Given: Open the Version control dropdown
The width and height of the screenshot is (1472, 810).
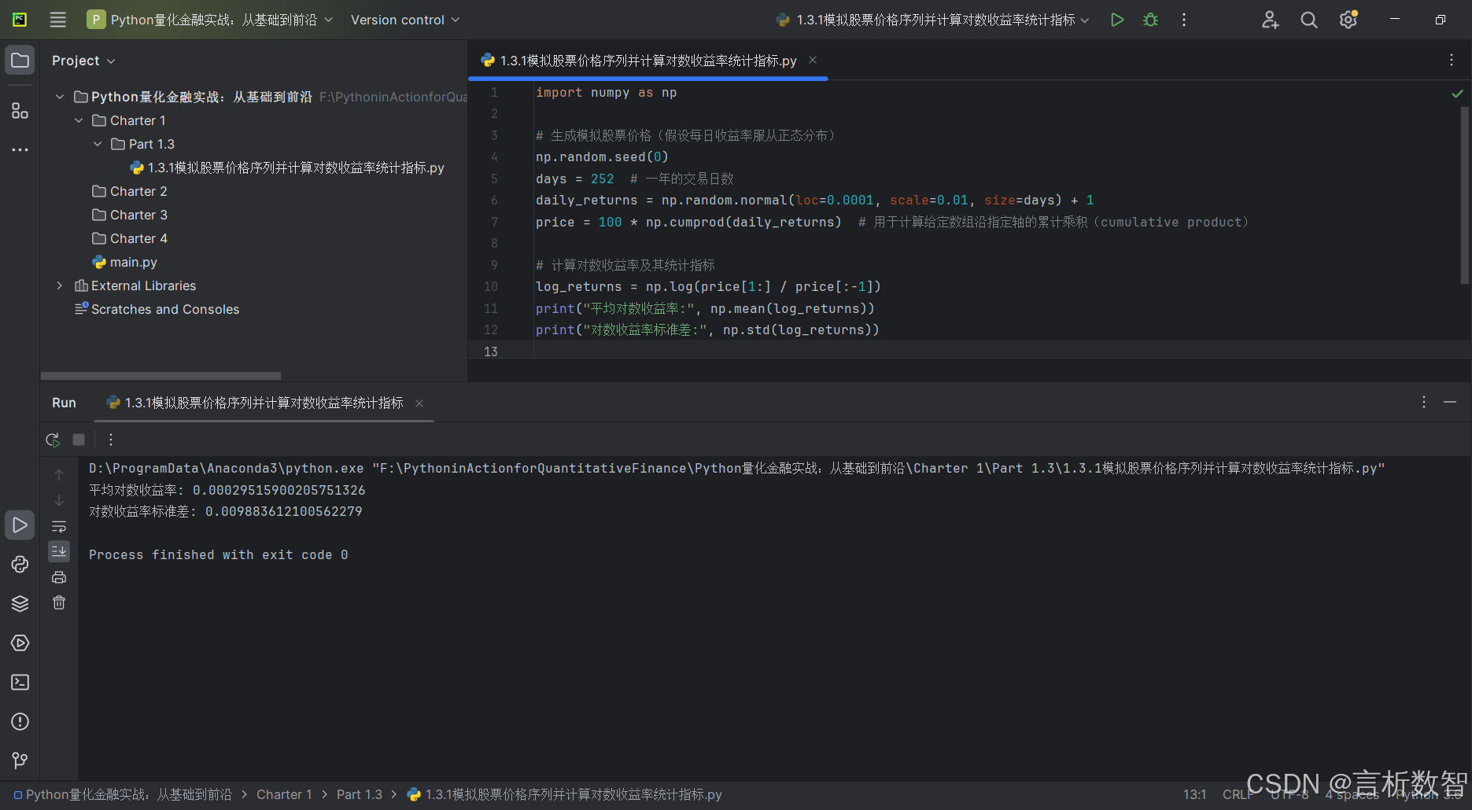Looking at the screenshot, I should click(405, 20).
